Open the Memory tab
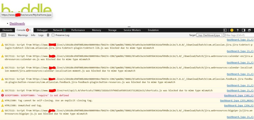 pos(96,30)
